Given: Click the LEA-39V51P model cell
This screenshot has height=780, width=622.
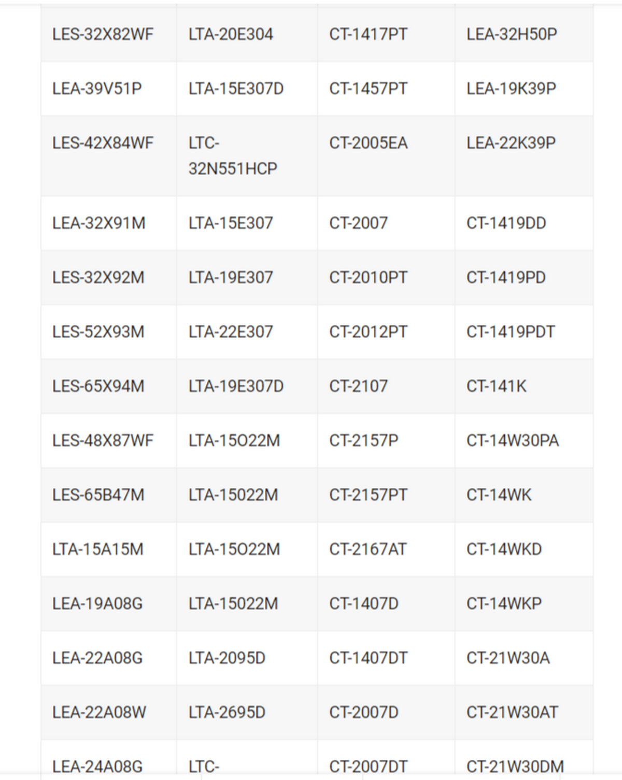Looking at the screenshot, I should (x=97, y=89).
